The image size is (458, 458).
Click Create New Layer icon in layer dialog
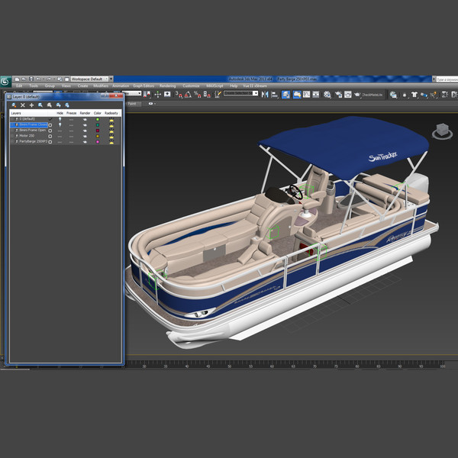click(14, 105)
